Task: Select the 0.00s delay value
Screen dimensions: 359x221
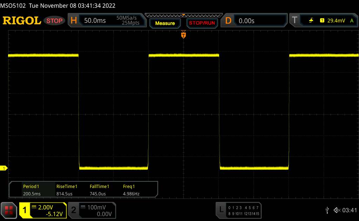Action: (246, 21)
